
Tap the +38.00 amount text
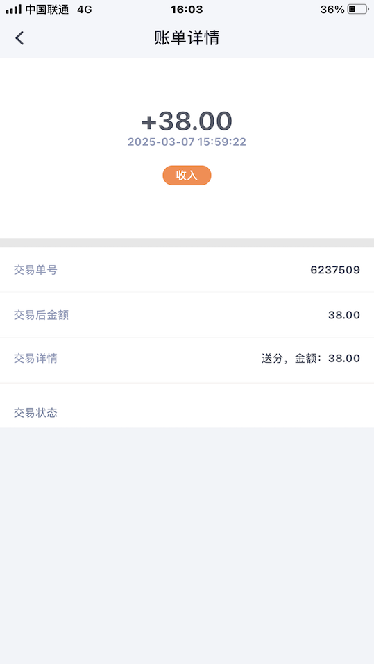[x=187, y=121]
